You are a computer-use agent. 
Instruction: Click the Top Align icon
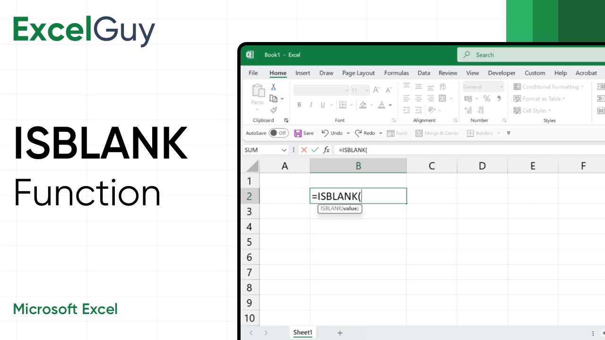click(x=406, y=86)
